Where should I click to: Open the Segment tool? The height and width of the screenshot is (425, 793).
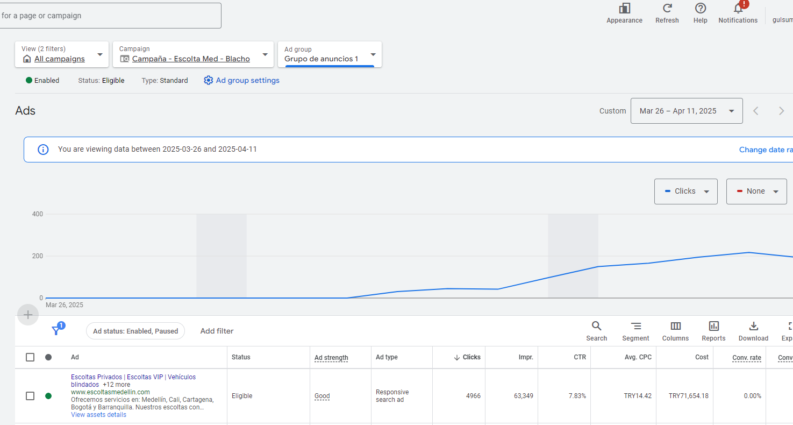635,331
